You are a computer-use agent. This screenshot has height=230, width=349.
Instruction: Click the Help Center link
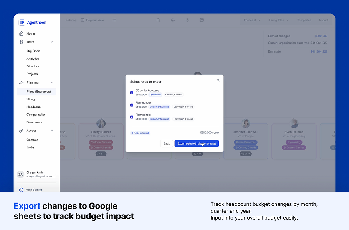click(x=34, y=190)
